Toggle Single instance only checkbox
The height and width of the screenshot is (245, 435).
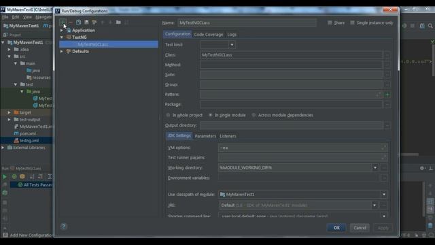(352, 22)
